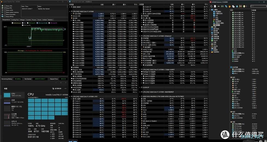Toggle the Motherboard graph checkbox
The image size is (267, 142).
click(x=13, y=23)
